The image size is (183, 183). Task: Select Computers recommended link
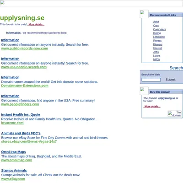point(160,29)
